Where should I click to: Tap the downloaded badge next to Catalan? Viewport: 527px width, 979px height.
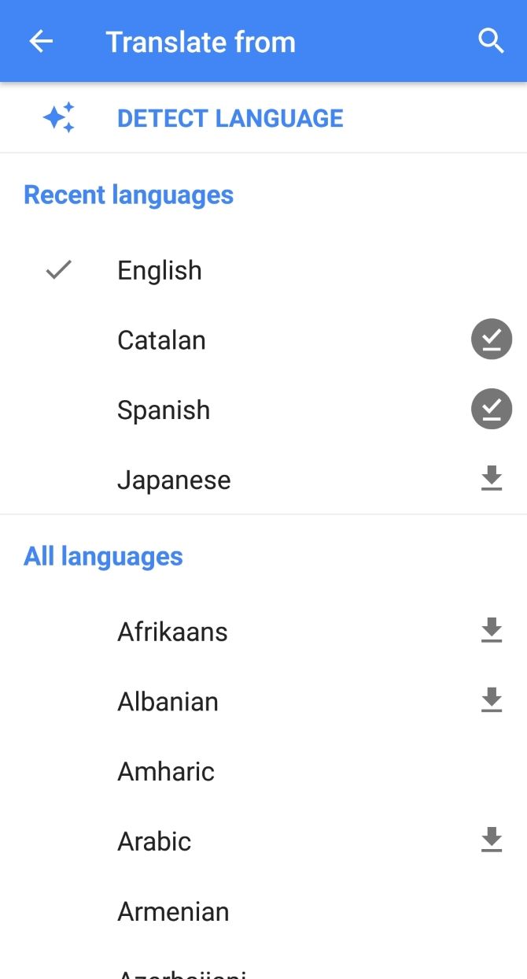pyautogui.click(x=491, y=339)
